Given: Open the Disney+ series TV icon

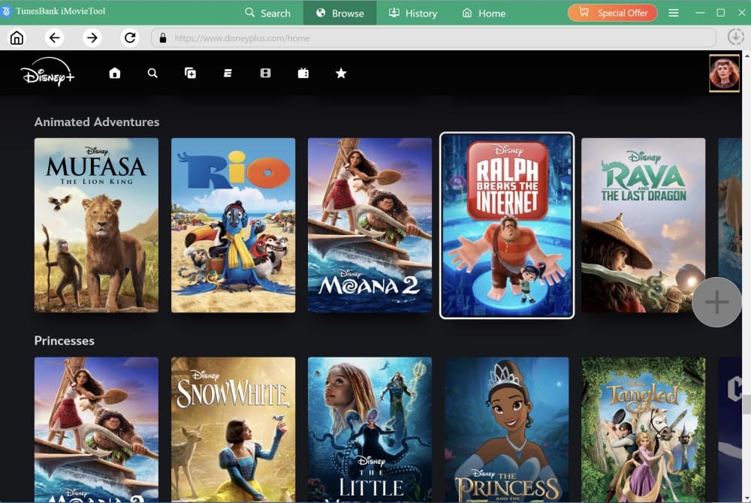Looking at the screenshot, I should point(303,74).
